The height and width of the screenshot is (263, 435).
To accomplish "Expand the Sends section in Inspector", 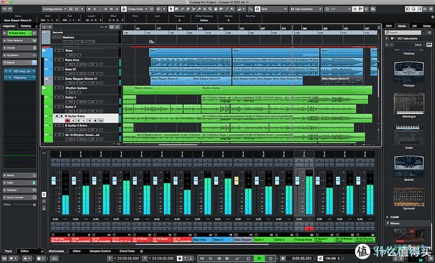I will tap(19, 175).
